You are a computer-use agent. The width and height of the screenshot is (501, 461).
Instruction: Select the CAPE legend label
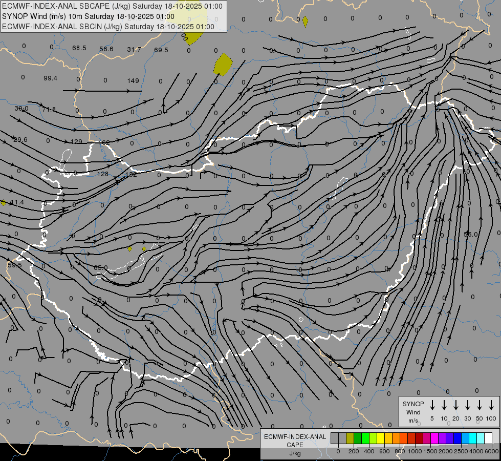pyautogui.click(x=295, y=445)
